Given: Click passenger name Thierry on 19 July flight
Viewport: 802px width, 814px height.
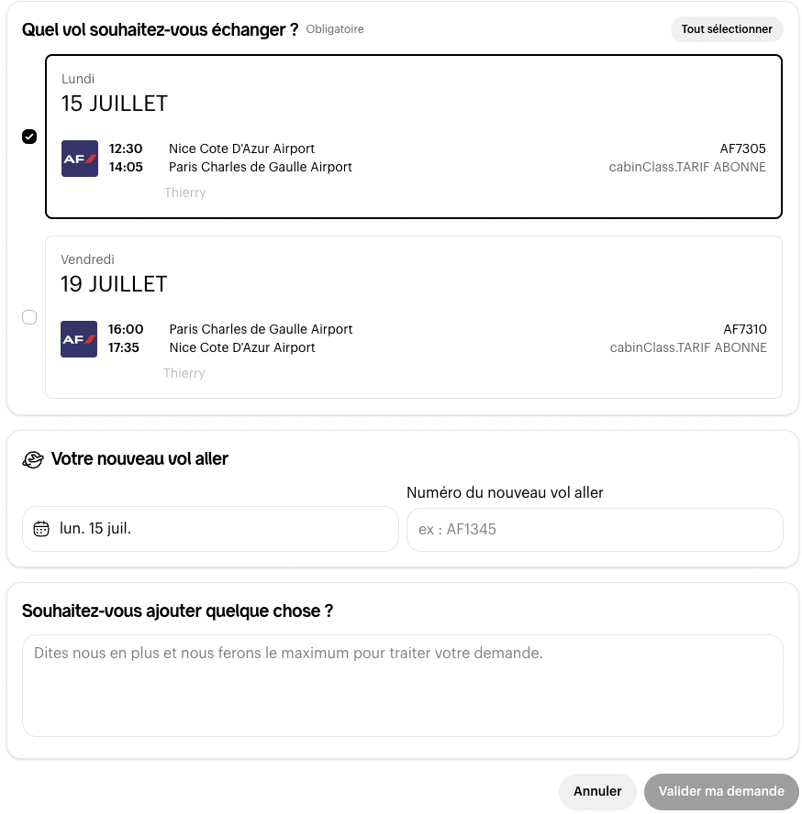Looking at the screenshot, I should (184, 374).
